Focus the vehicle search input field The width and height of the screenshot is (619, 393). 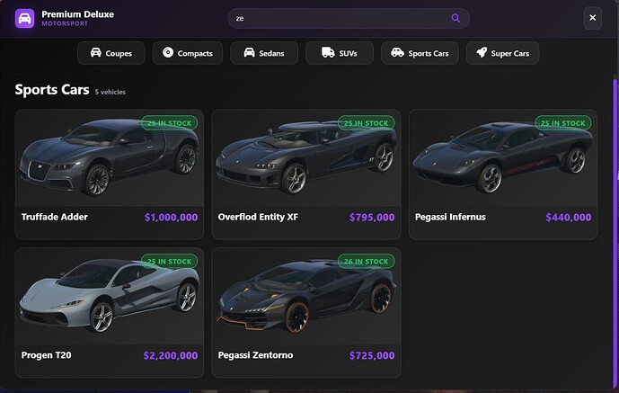click(341, 18)
